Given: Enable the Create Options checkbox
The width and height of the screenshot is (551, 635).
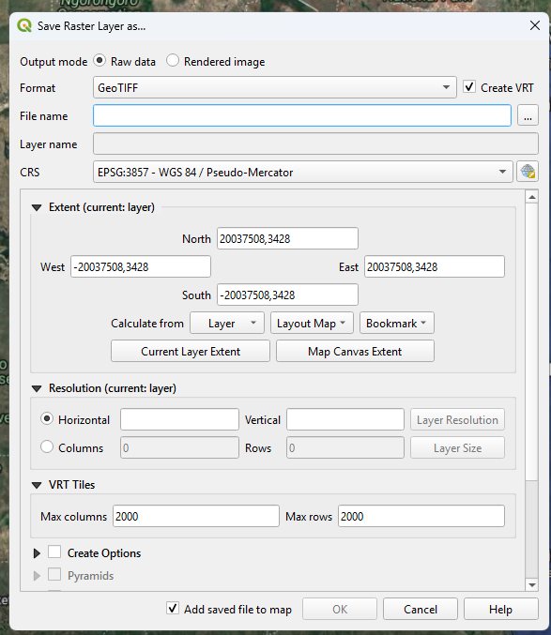Looking at the screenshot, I should tap(54, 552).
